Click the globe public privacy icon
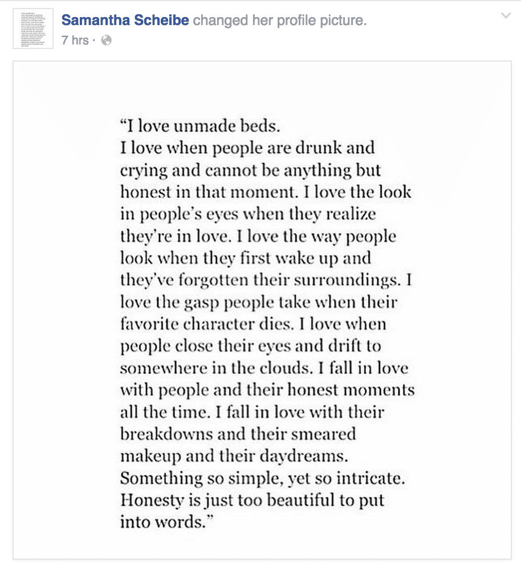 click(107, 40)
